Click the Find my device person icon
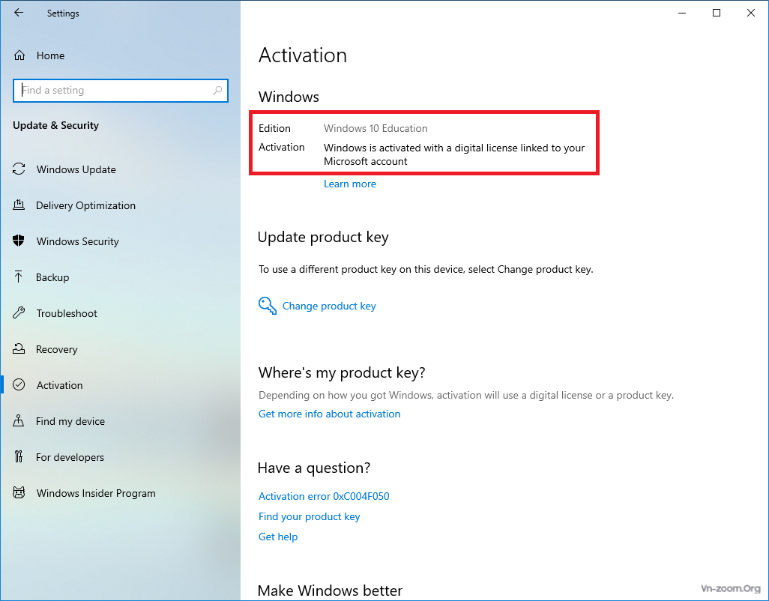769x601 pixels. pyautogui.click(x=19, y=420)
